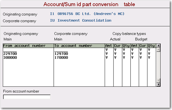Screen dimensions: 172x110
Task: Click the From account number column header
Action: [x=28, y=46]
